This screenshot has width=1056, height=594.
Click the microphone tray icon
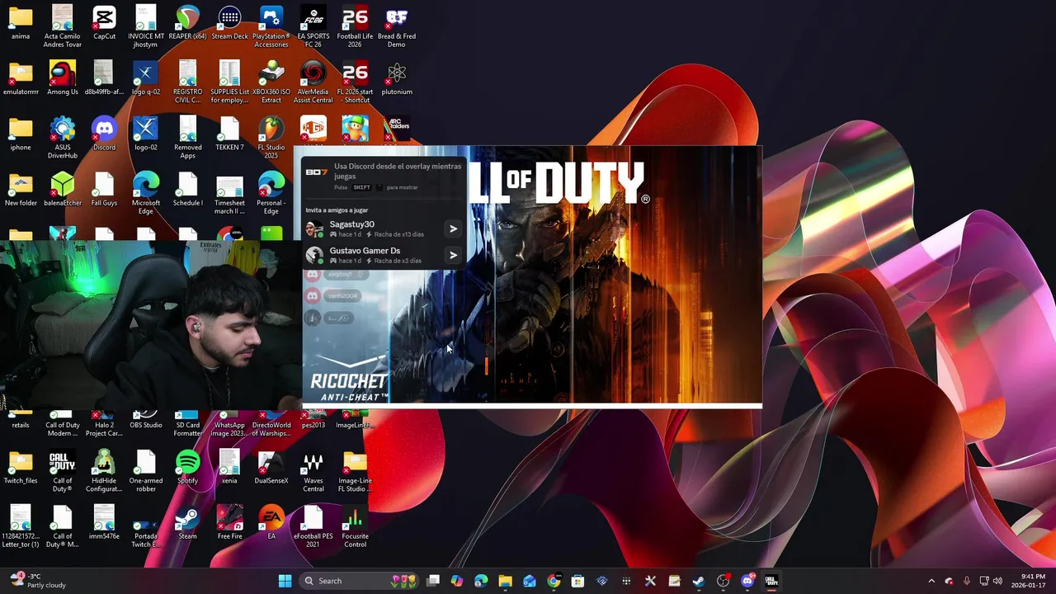click(966, 581)
